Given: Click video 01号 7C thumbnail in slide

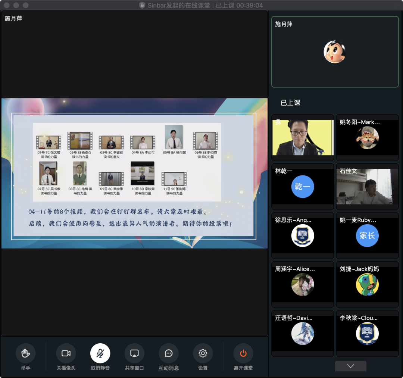Looking at the screenshot, I should point(49,142).
